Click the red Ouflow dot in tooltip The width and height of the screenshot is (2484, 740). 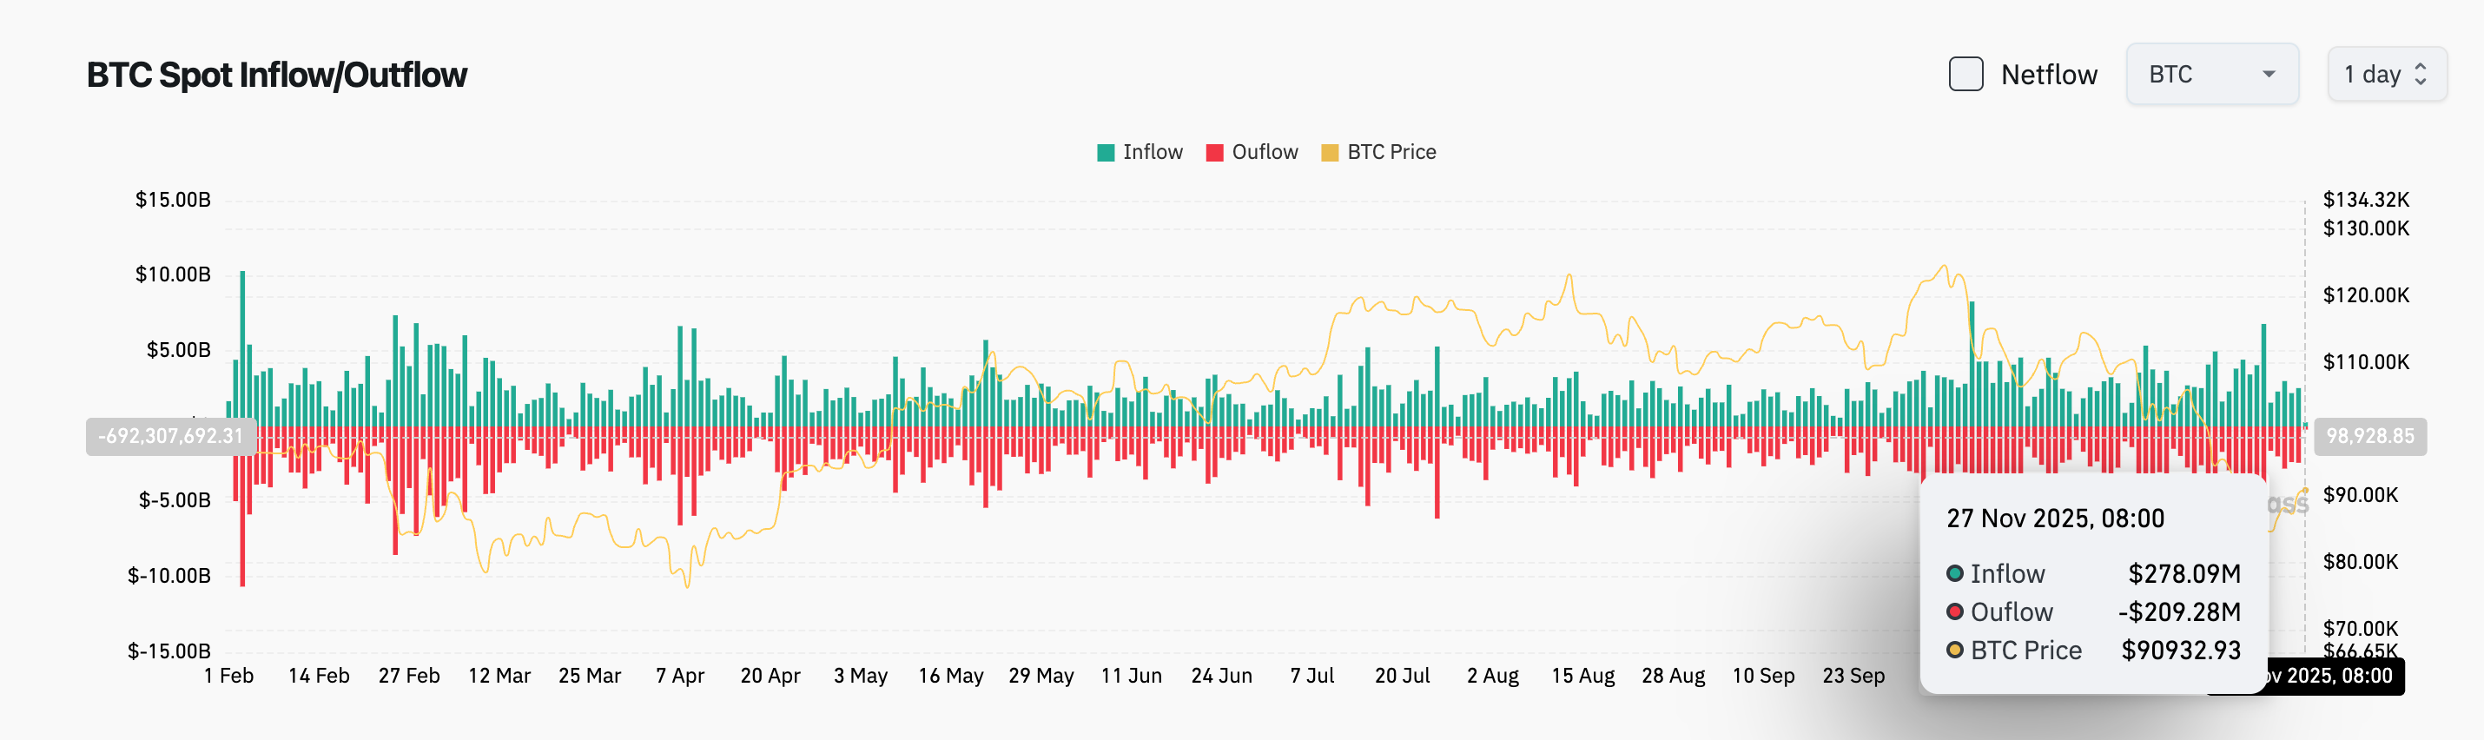1954,611
